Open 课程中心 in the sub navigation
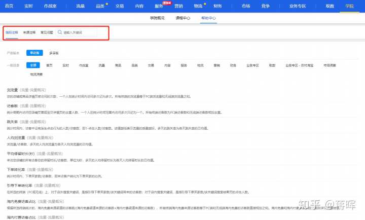This screenshot has height=220, width=365. point(182,18)
